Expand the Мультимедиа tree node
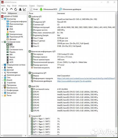The width and height of the screenshot is (118, 138). 2,73
